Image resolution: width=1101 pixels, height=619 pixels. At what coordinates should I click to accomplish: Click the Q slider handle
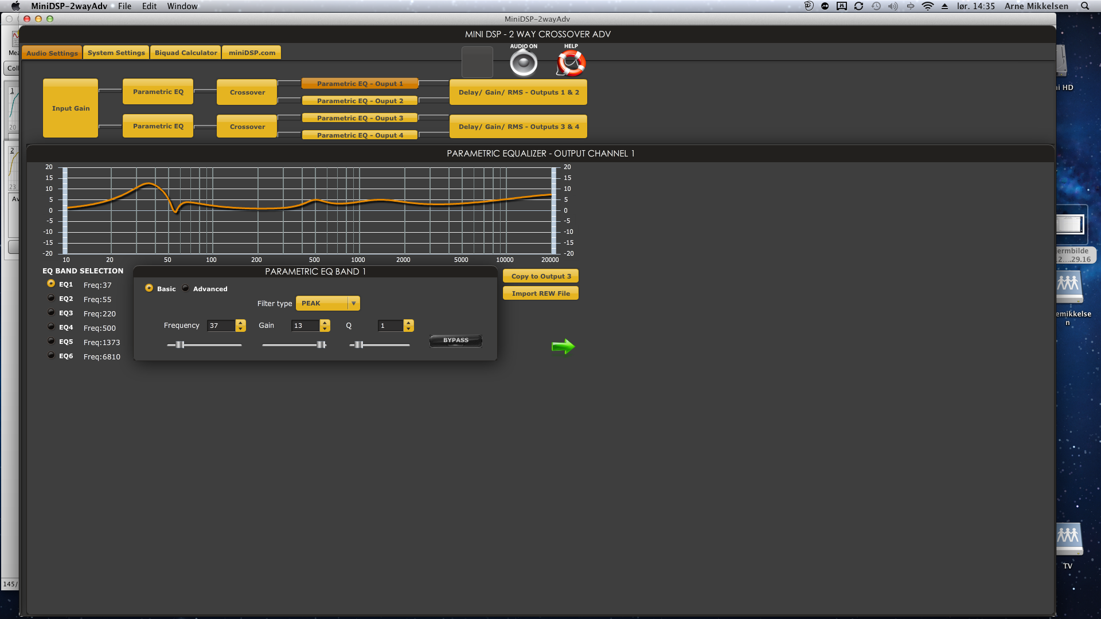(359, 344)
